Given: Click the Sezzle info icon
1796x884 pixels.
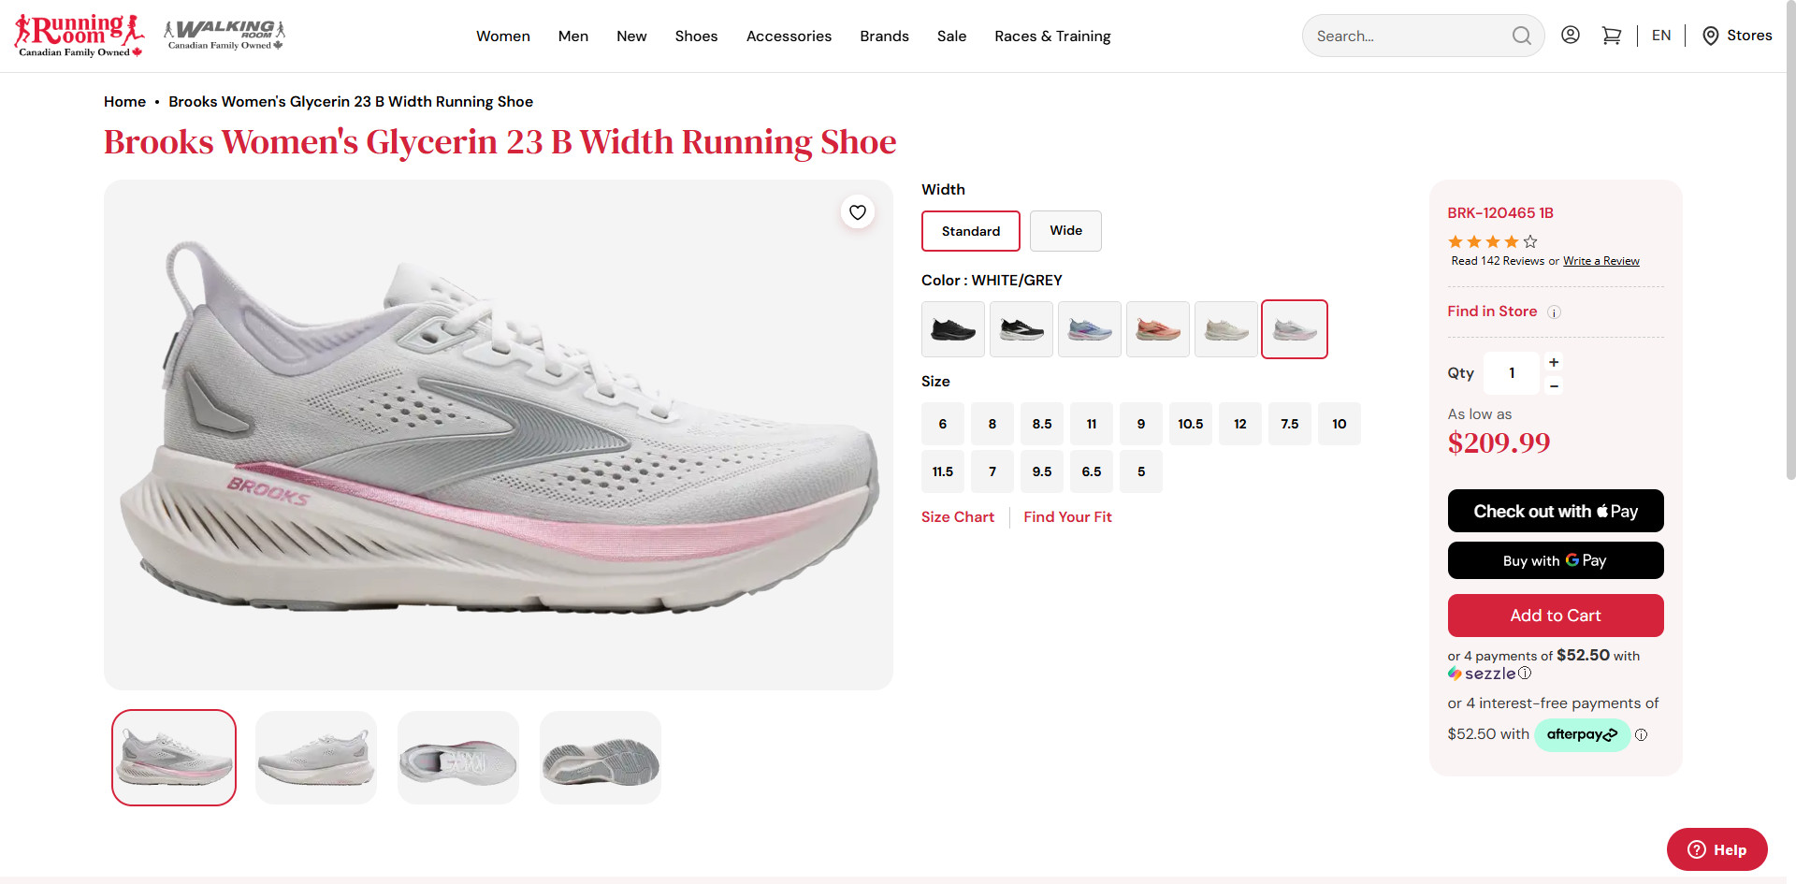Looking at the screenshot, I should click(x=1525, y=674).
